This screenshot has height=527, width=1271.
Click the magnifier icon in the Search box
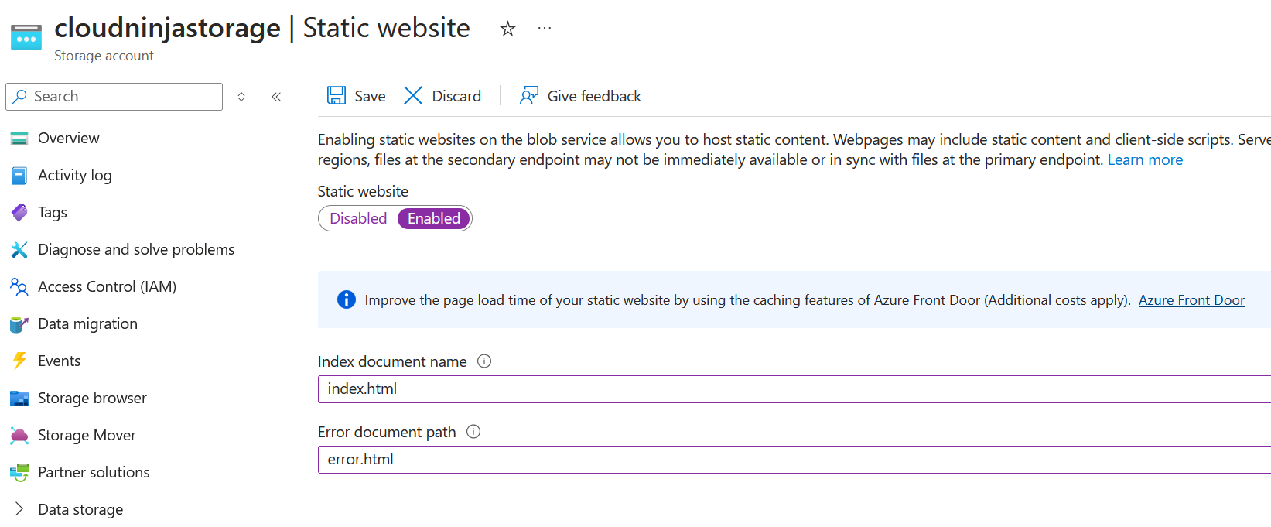point(20,96)
